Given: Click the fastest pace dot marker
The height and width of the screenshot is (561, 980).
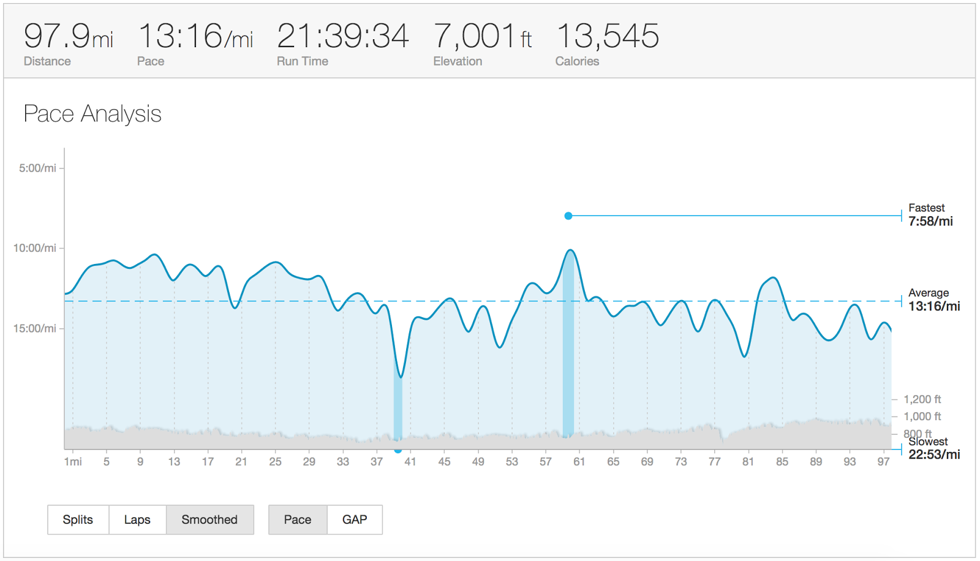Looking at the screenshot, I should coord(568,216).
